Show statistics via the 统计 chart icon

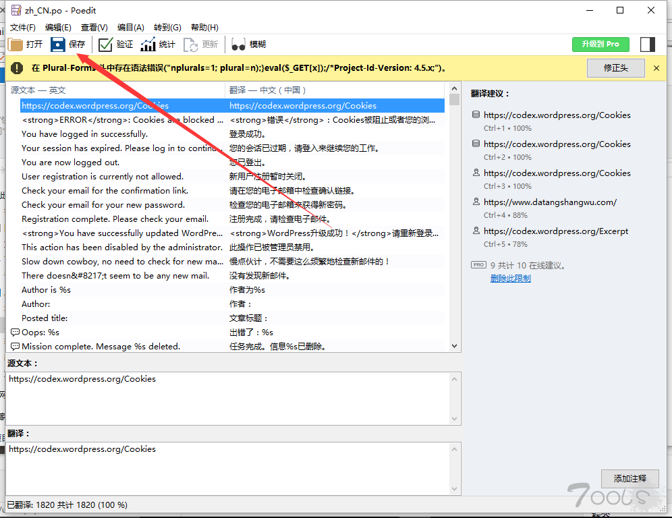[148, 45]
